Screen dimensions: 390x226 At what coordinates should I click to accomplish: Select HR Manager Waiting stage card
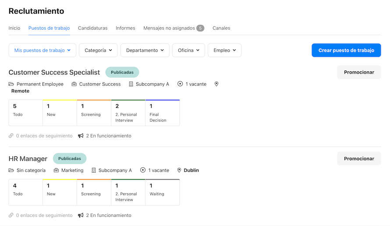click(x=163, y=192)
